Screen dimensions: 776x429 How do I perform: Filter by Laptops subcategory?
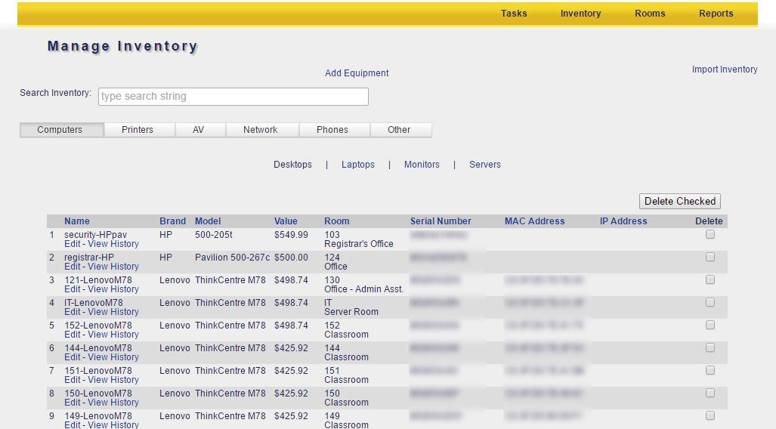tap(357, 165)
